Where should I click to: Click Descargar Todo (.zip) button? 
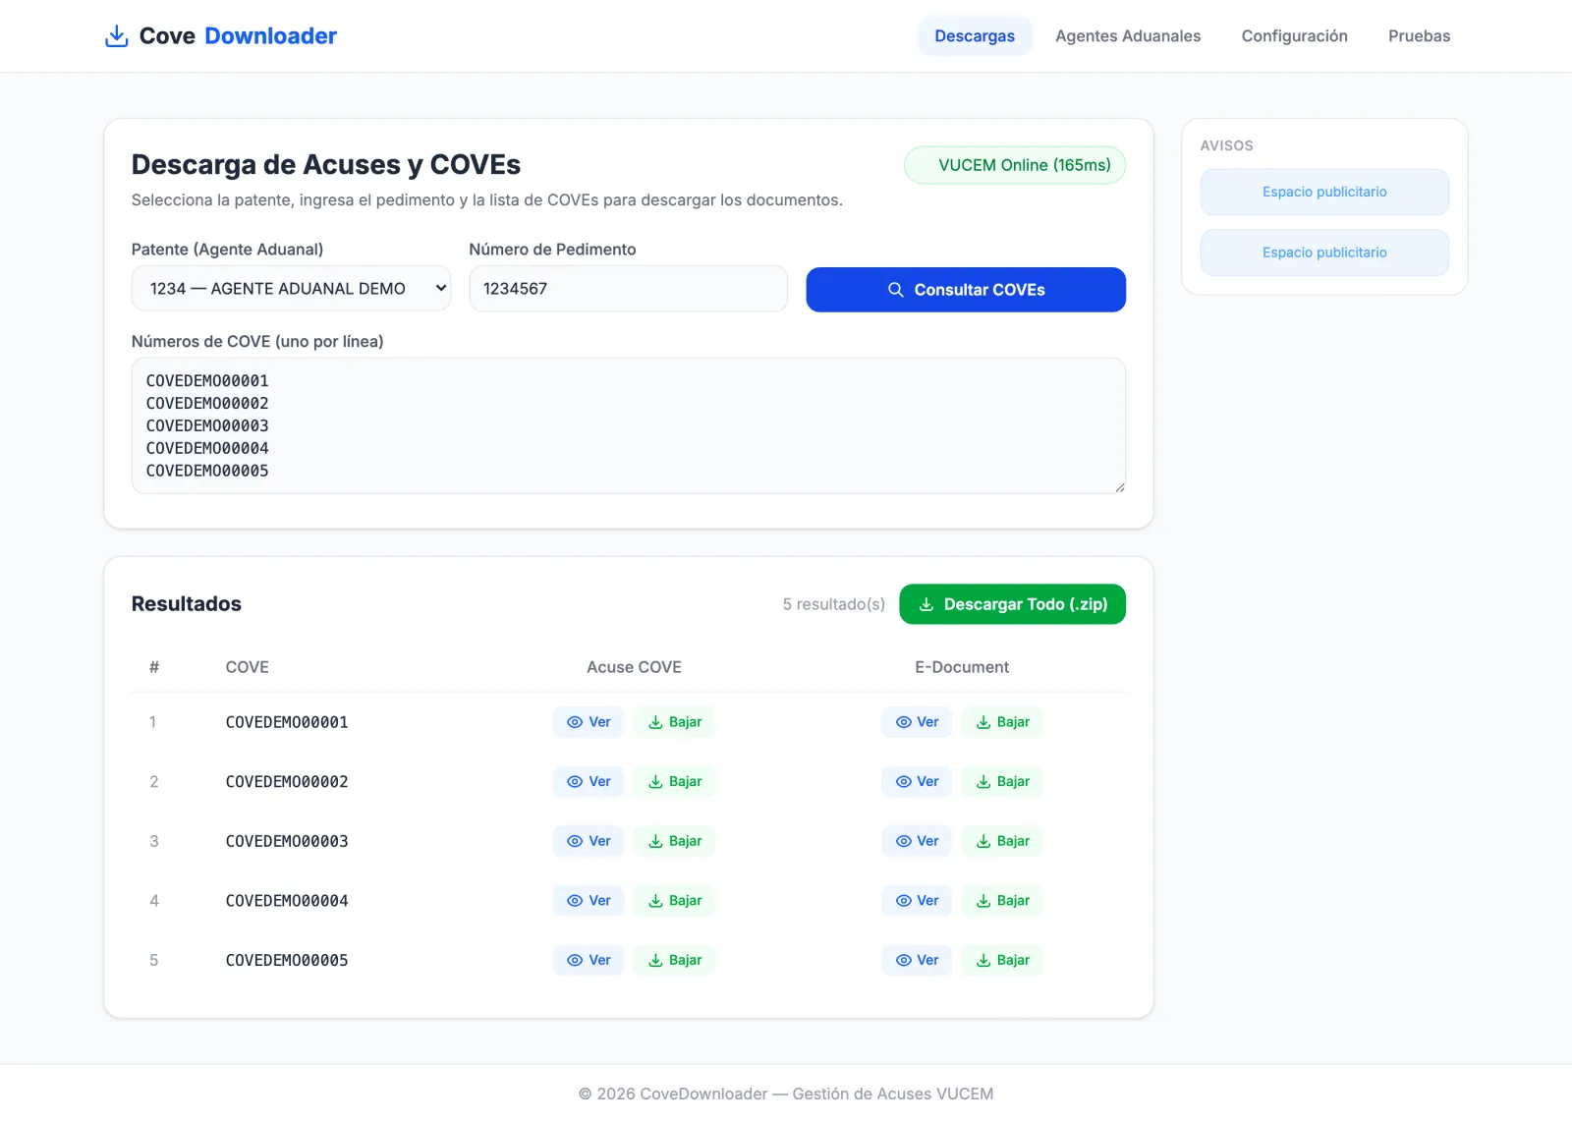tap(1012, 604)
